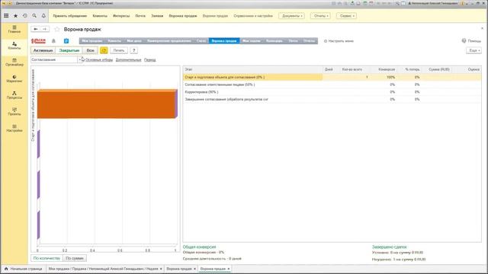Open the history clock icon
The image size is (488, 274).
click(x=25, y=15)
